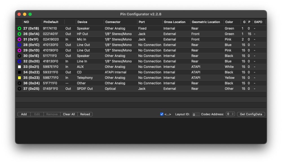Click the Clear All button

click(69, 114)
